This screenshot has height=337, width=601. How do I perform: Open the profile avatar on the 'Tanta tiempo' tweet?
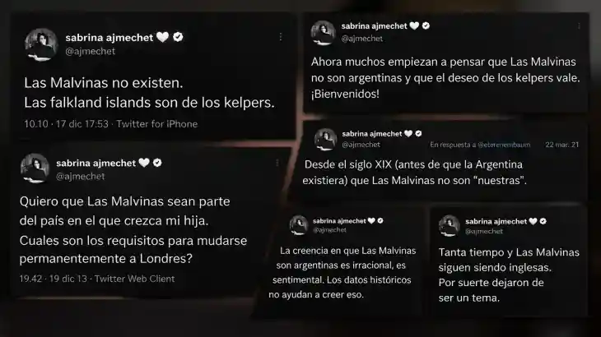[449, 226]
